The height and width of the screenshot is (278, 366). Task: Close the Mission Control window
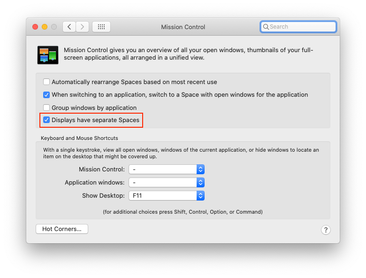(x=35, y=27)
